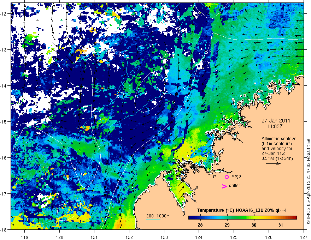Click the latitude label -15
The height and width of the screenshot is (240, 311).
4,121
